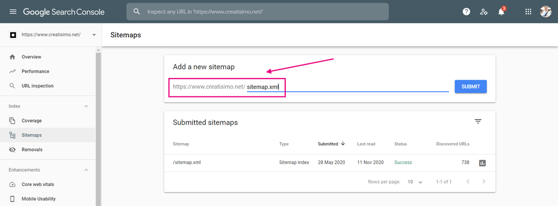Go to the next page of sitemaps

click(484, 182)
